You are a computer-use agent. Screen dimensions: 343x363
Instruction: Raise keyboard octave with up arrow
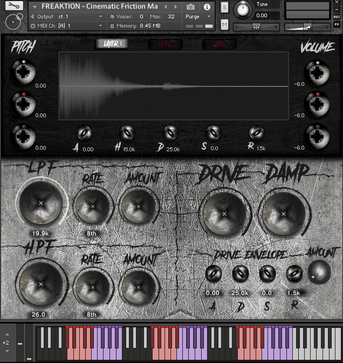[x=7, y=334]
